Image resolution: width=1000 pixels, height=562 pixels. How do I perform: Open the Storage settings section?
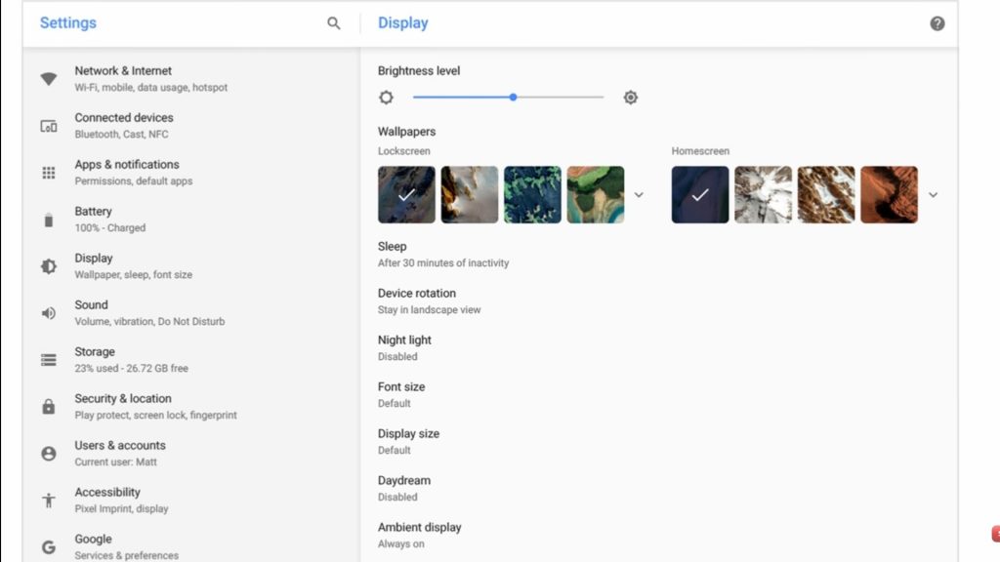[x=131, y=359]
